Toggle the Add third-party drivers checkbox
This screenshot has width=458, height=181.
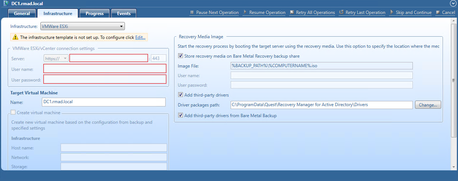[x=180, y=95]
